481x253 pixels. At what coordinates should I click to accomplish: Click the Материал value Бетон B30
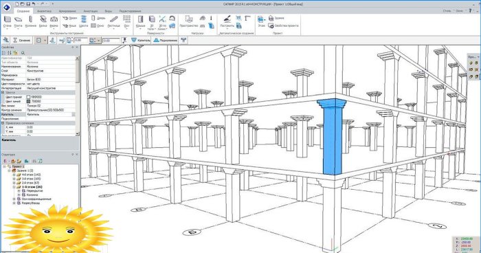point(34,80)
